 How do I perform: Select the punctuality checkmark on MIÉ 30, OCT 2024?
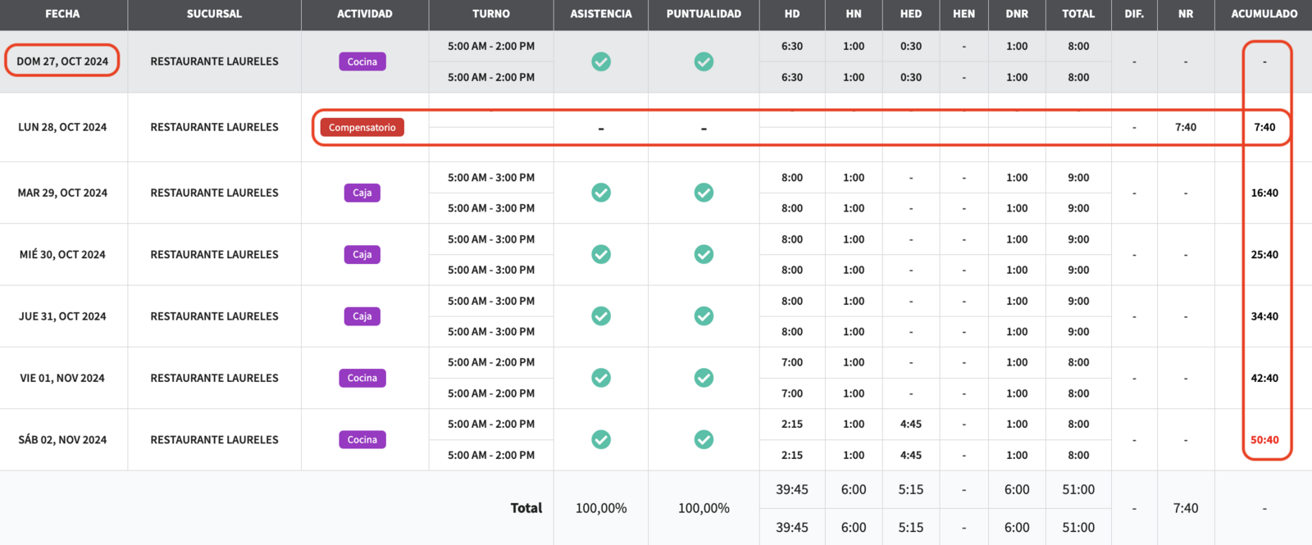pyautogui.click(x=704, y=255)
